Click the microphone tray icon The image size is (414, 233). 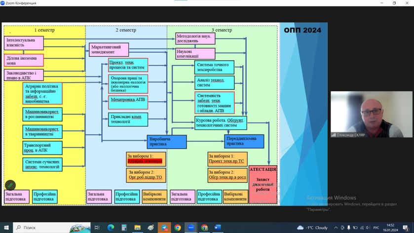coord(348,228)
